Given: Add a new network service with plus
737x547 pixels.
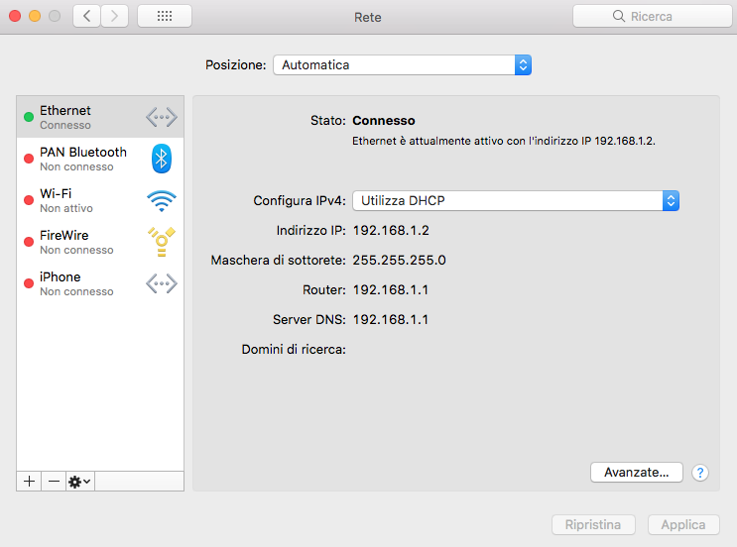Looking at the screenshot, I should click(29, 481).
